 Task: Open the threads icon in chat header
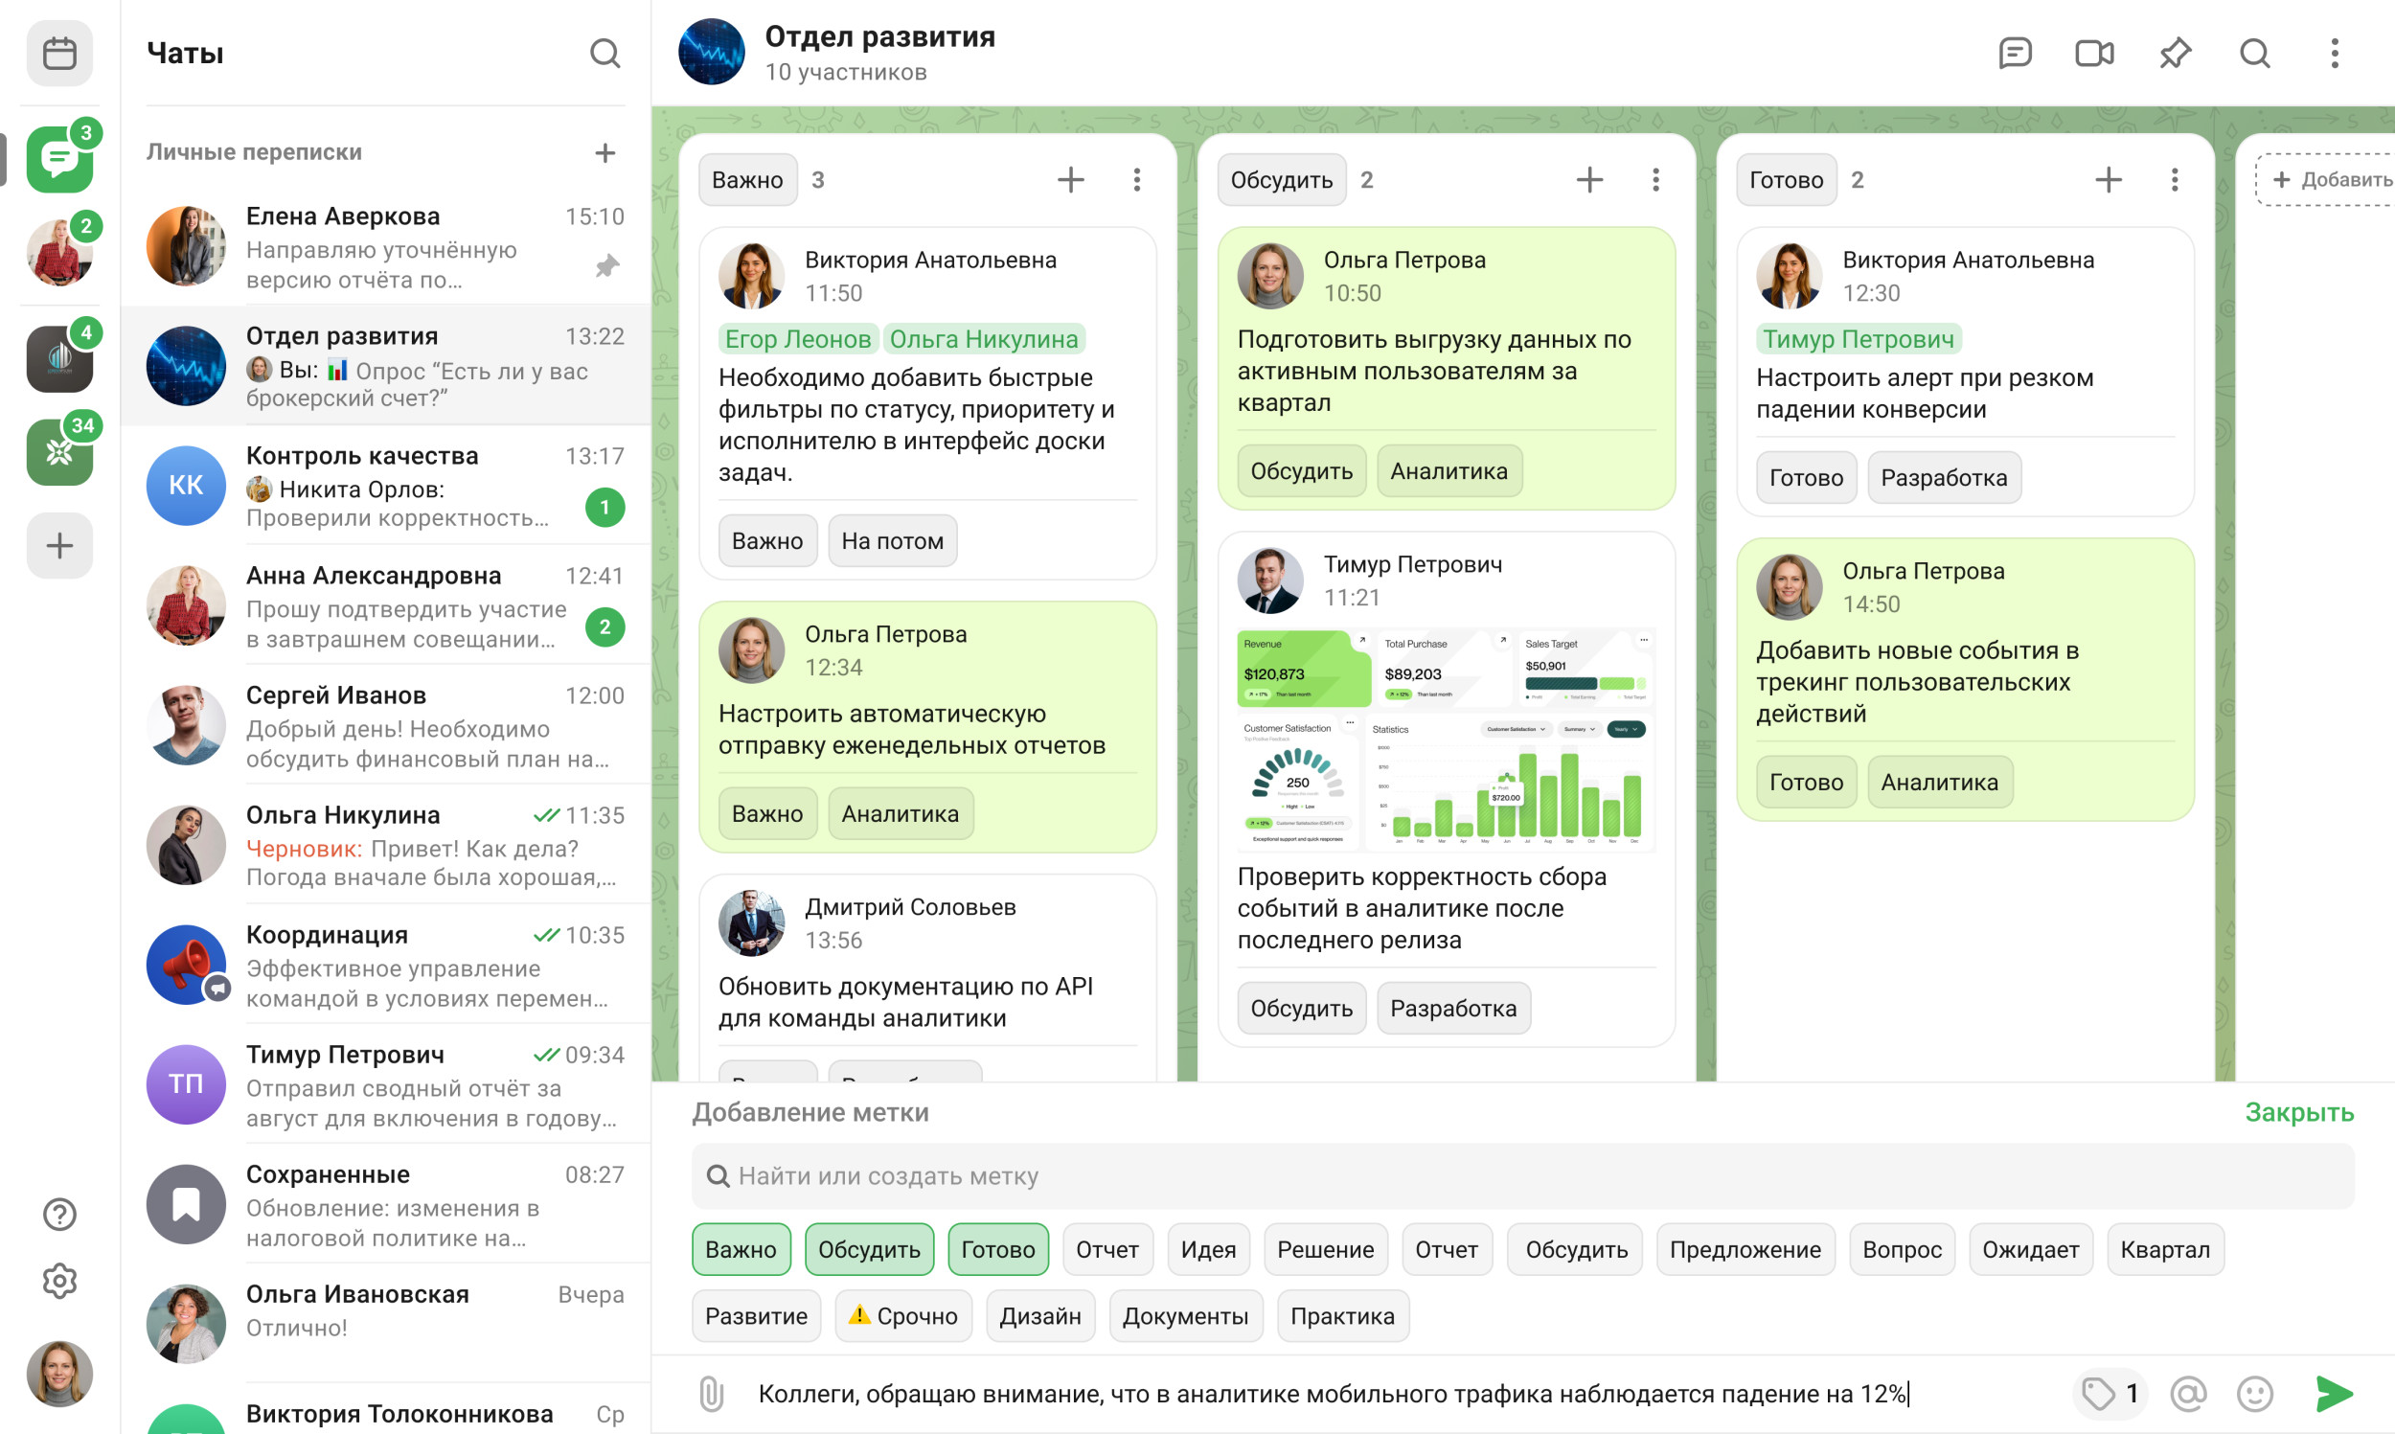point(2015,53)
